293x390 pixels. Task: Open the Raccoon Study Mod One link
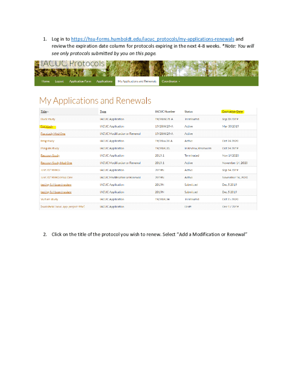[x=56, y=163]
